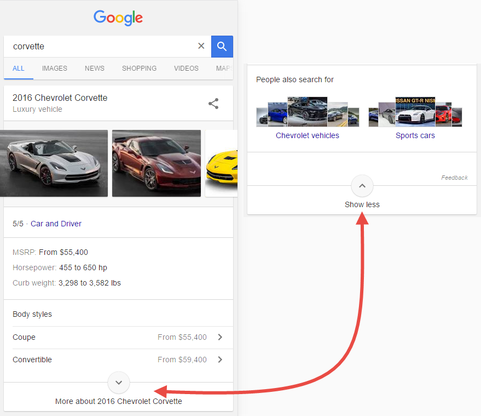Click More about 2016 Chevrolet Corvette
The image size is (481, 416).
118,401
